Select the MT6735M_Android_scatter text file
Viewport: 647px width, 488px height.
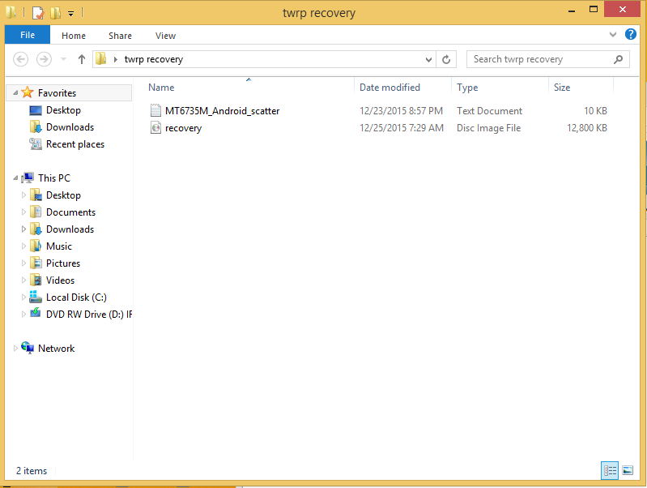pyautogui.click(x=222, y=111)
